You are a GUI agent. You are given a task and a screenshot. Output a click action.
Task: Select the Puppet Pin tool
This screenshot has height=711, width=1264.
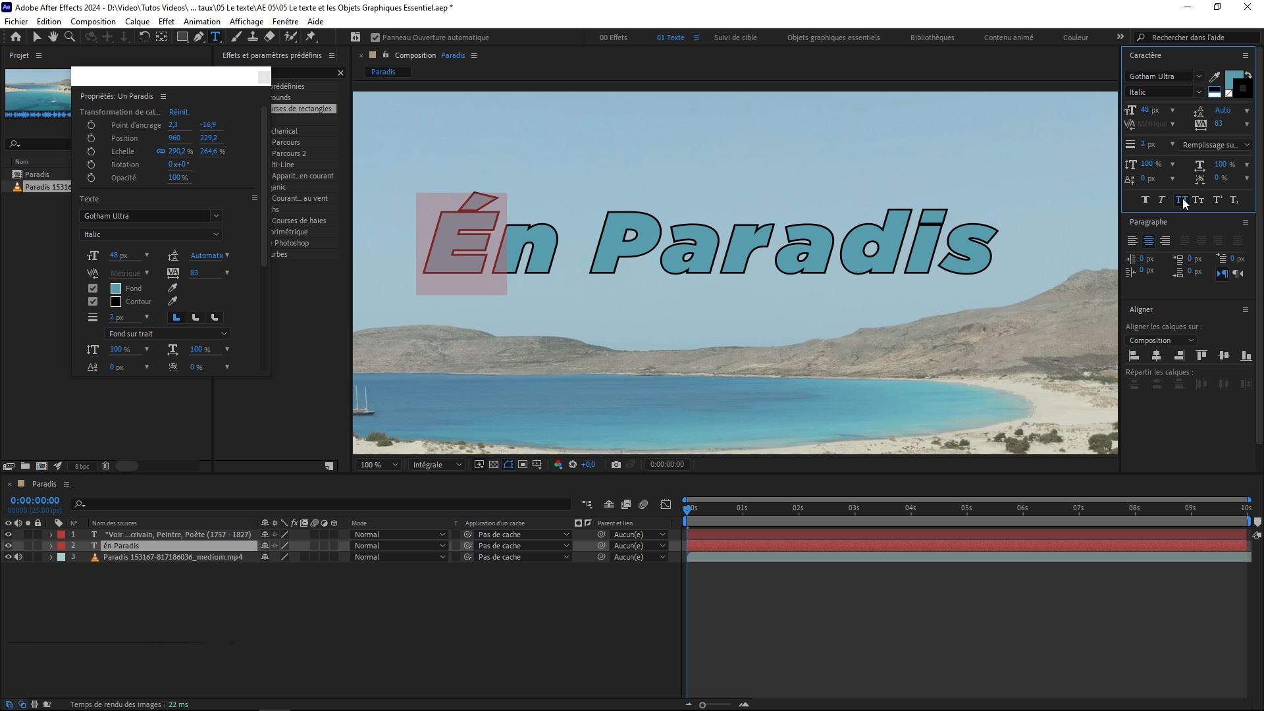(x=311, y=37)
